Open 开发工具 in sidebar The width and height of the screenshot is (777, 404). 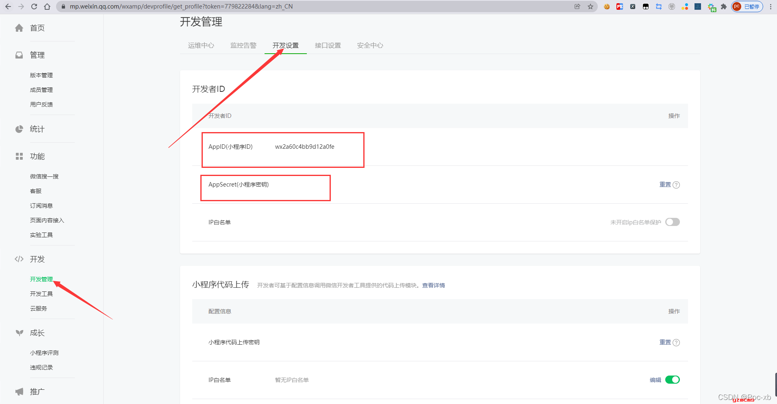(x=41, y=294)
